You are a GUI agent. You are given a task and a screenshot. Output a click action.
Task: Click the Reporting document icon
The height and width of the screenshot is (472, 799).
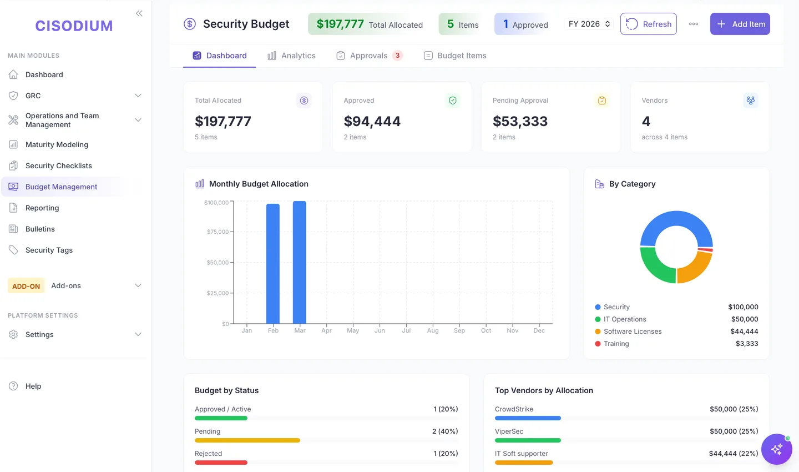coord(13,208)
